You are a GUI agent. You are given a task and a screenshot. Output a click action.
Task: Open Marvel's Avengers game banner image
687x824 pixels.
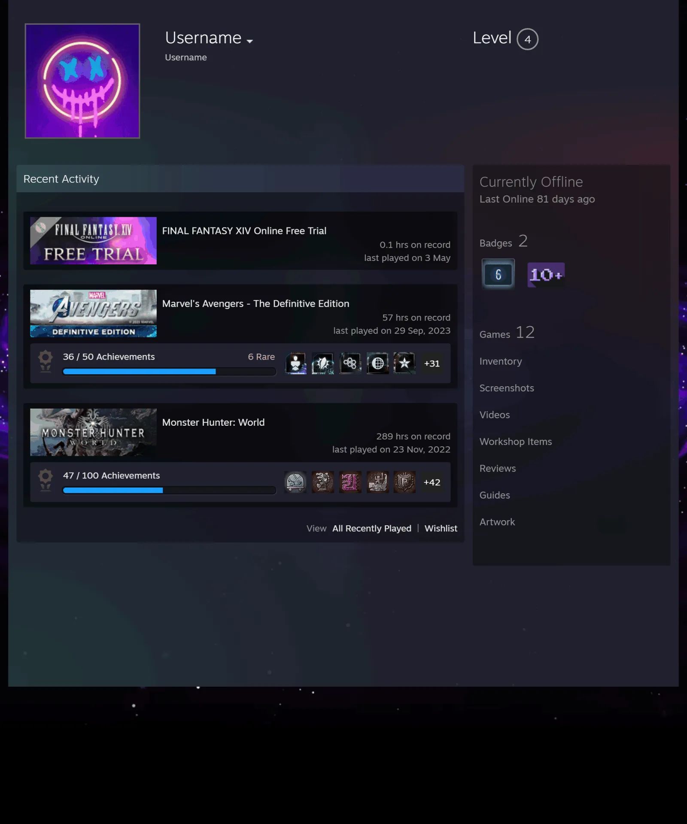(93, 313)
